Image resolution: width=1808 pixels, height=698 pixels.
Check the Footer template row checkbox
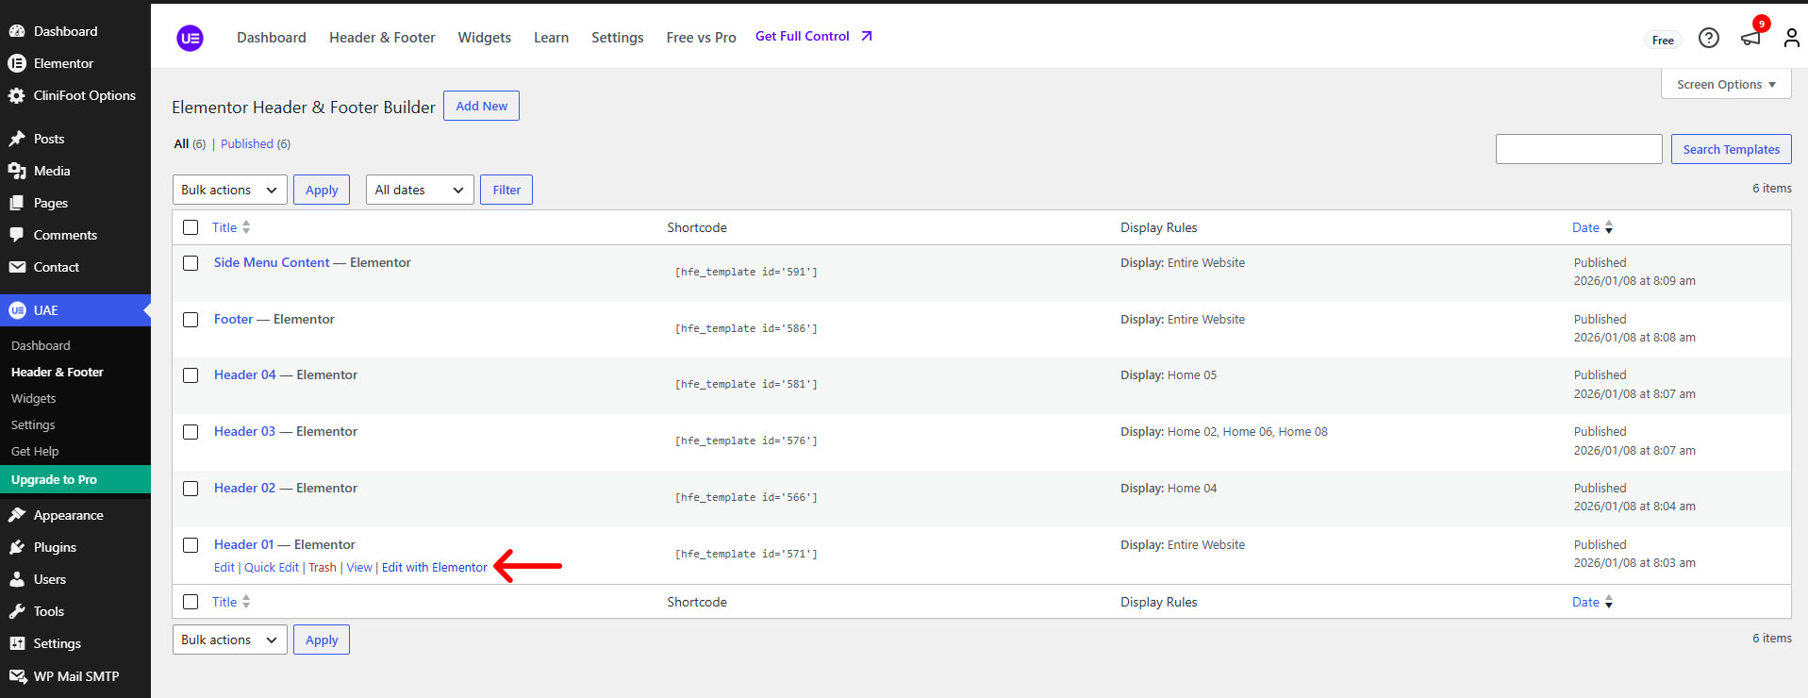tap(191, 320)
